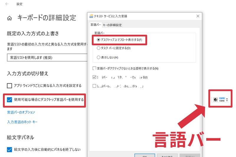
Task: Go back using the Settings back arrow
Action: pos(7,4)
